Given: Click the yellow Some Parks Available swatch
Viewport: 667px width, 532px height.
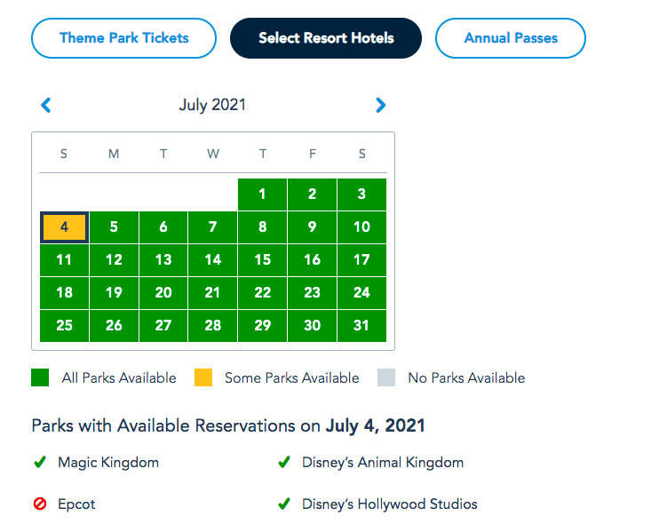Looking at the screenshot, I should (x=203, y=377).
